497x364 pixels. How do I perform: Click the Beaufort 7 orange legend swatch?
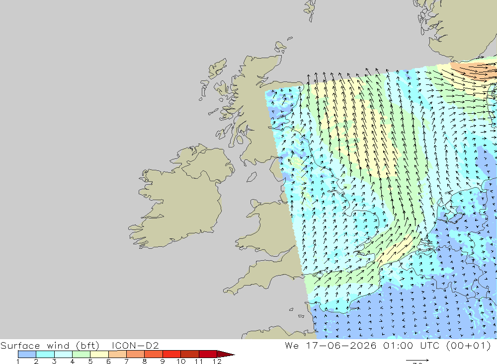(x=135, y=354)
